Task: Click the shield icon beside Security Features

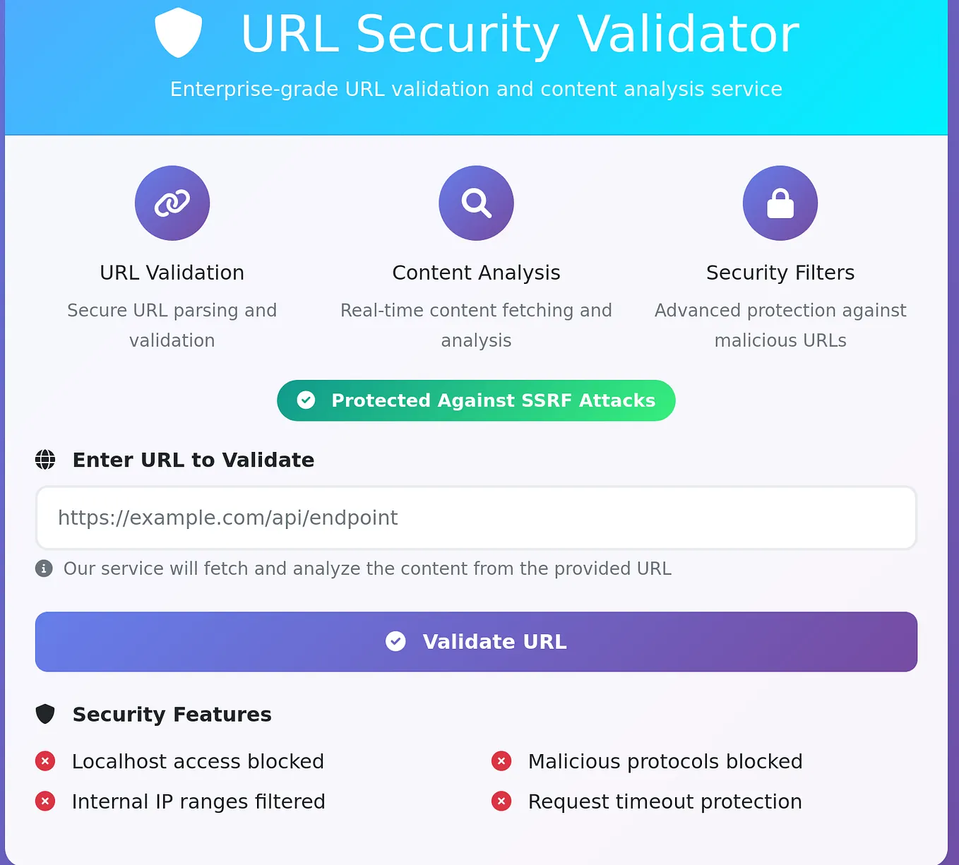Action: click(44, 714)
